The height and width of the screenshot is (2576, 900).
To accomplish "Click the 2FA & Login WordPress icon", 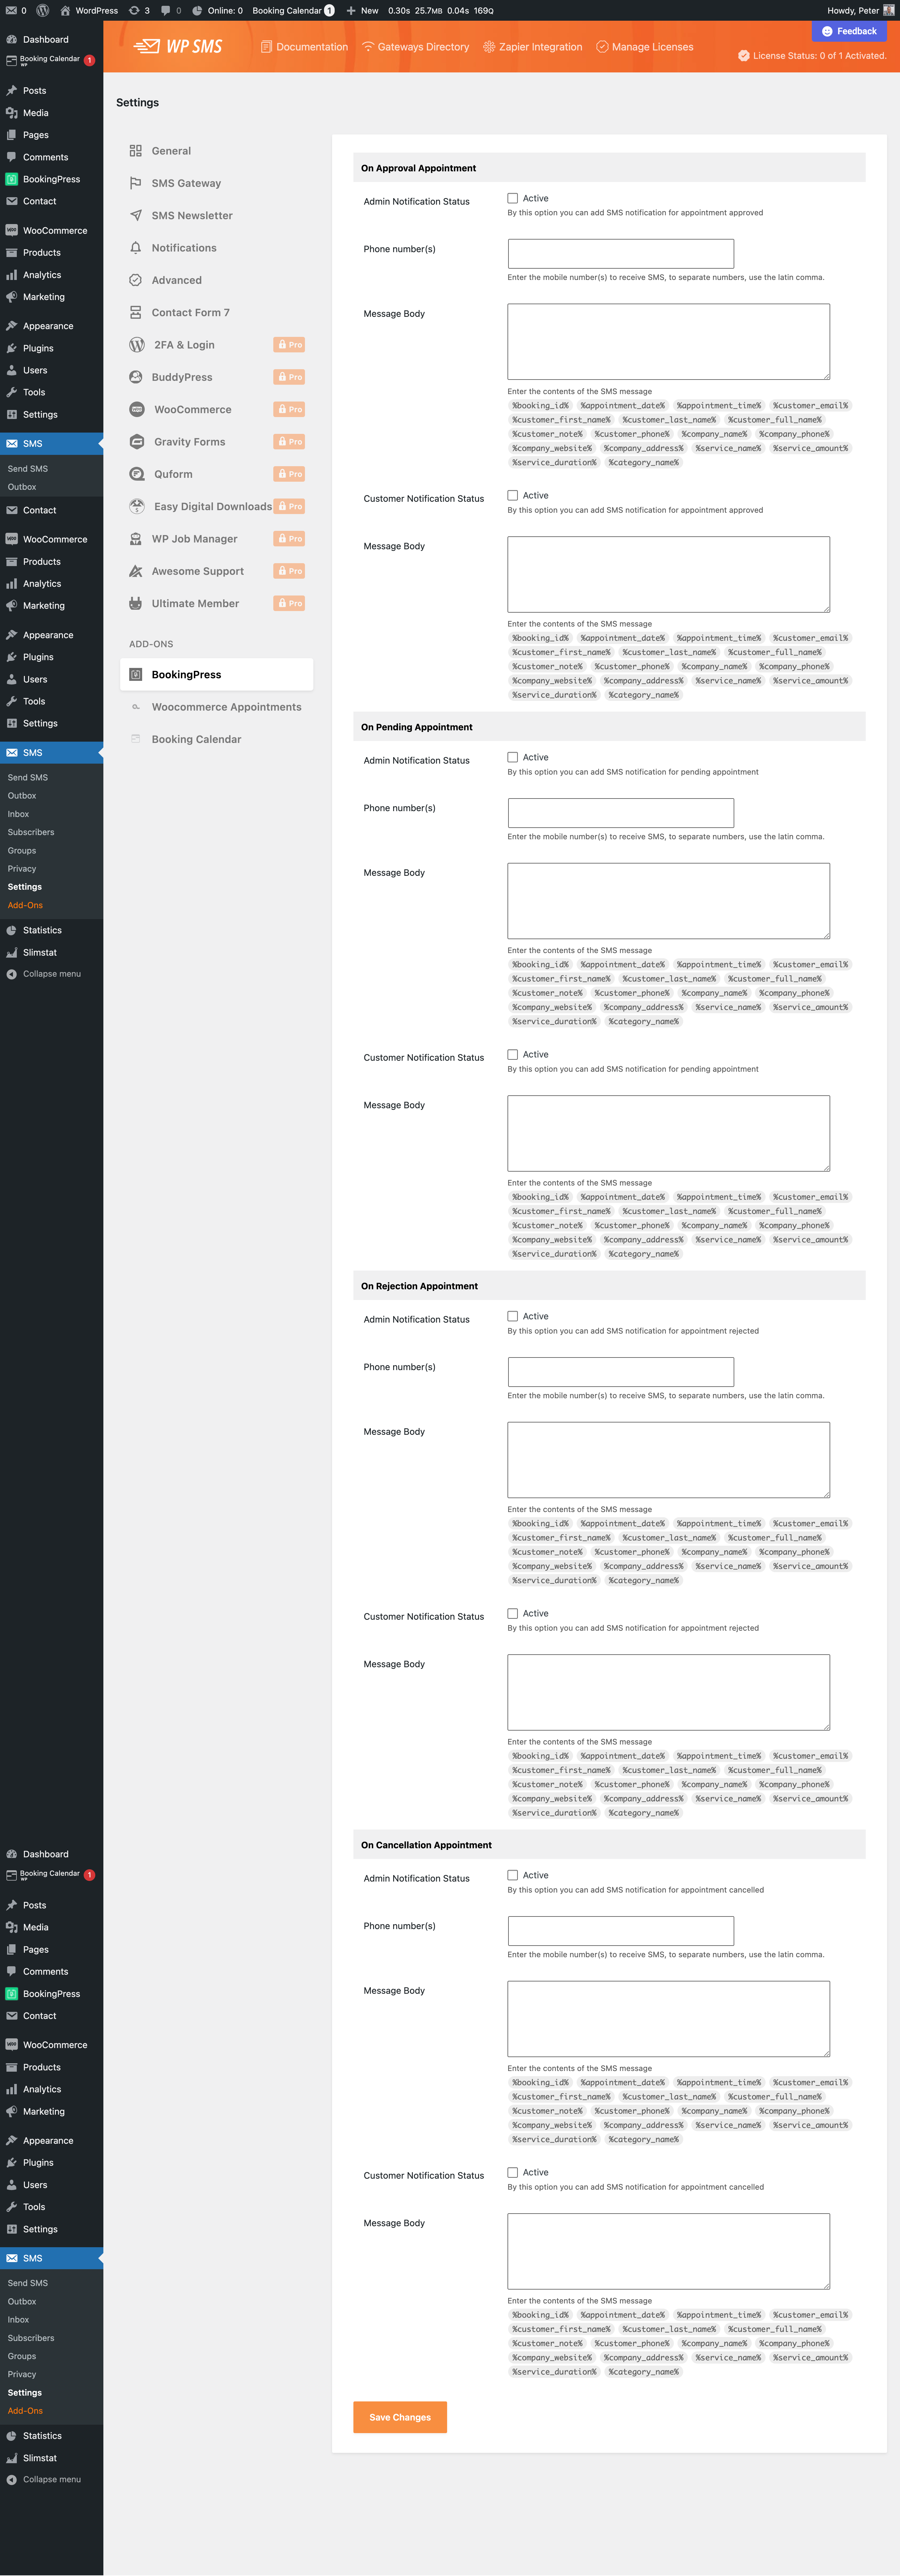I will click(x=137, y=345).
